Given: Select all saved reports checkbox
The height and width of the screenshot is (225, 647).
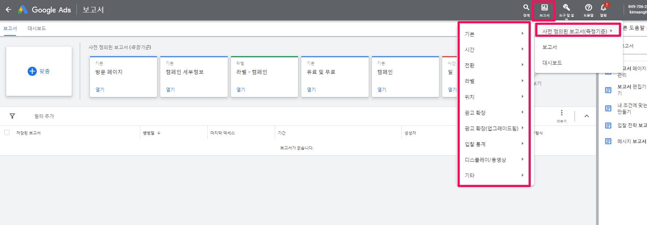Looking at the screenshot, I should 7,132.
